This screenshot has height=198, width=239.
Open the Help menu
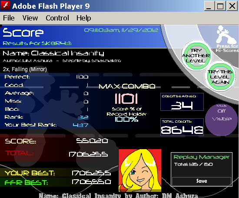84,18
